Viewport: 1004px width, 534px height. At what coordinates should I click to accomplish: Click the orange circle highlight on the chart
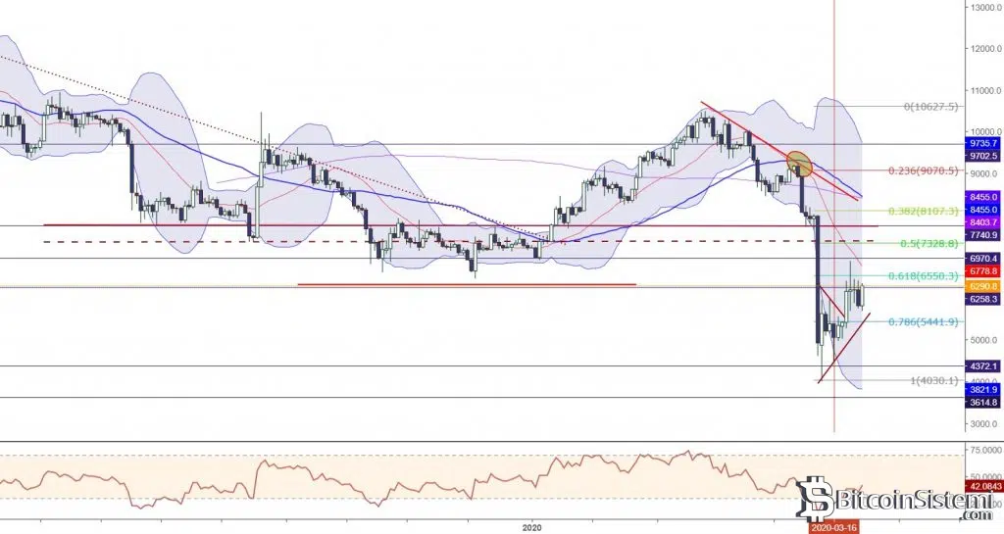pos(799,164)
